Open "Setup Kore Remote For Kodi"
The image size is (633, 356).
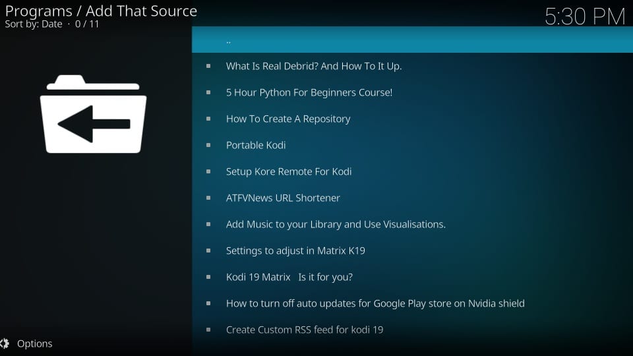[x=412, y=171]
